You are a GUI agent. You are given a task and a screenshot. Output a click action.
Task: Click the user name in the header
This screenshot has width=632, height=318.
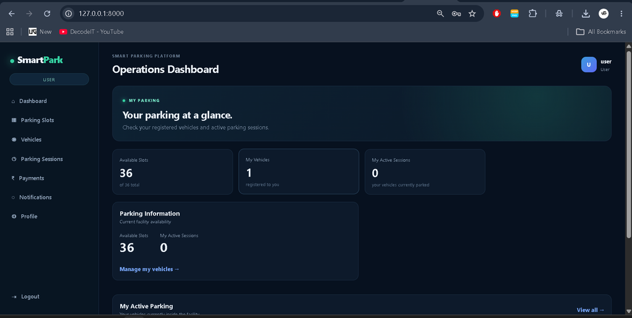606,62
